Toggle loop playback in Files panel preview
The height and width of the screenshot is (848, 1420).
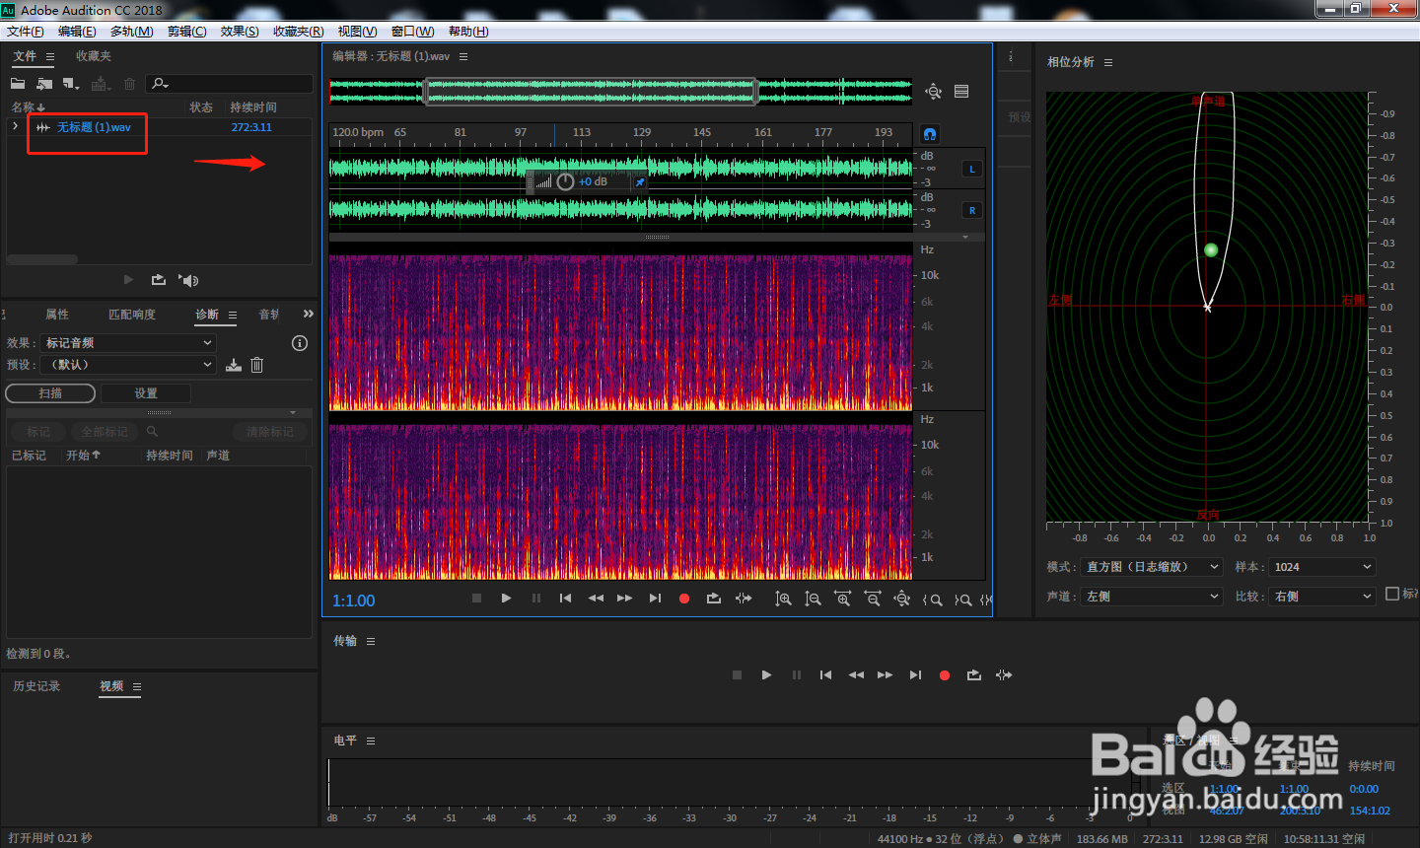pyautogui.click(x=159, y=280)
